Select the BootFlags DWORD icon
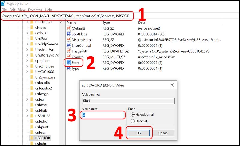 [x=69, y=34]
